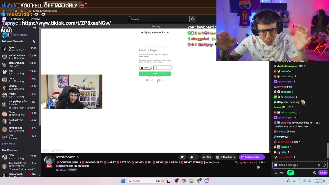The height and width of the screenshot is (185, 329).
Task: Expand followed list with Show more
Action: pos(8,144)
